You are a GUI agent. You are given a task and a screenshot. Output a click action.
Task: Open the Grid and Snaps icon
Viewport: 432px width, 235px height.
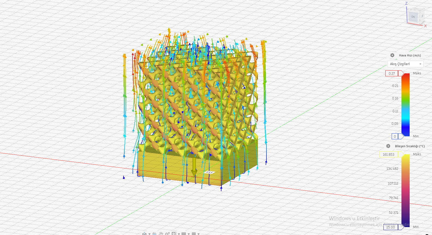coord(194,234)
